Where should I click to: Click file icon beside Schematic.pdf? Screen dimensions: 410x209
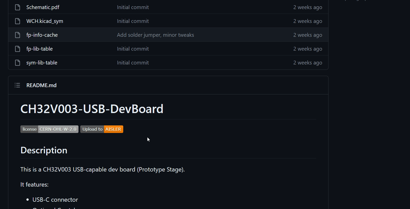(18, 7)
